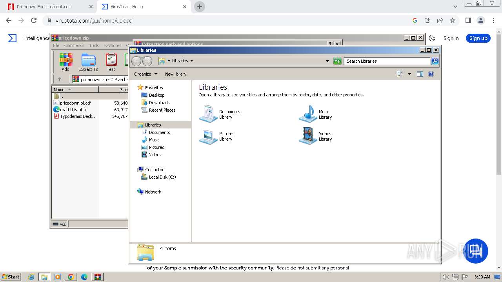This screenshot has height=282, width=502.
Task: Click the Chrome taskbar icon
Action: tap(71, 277)
